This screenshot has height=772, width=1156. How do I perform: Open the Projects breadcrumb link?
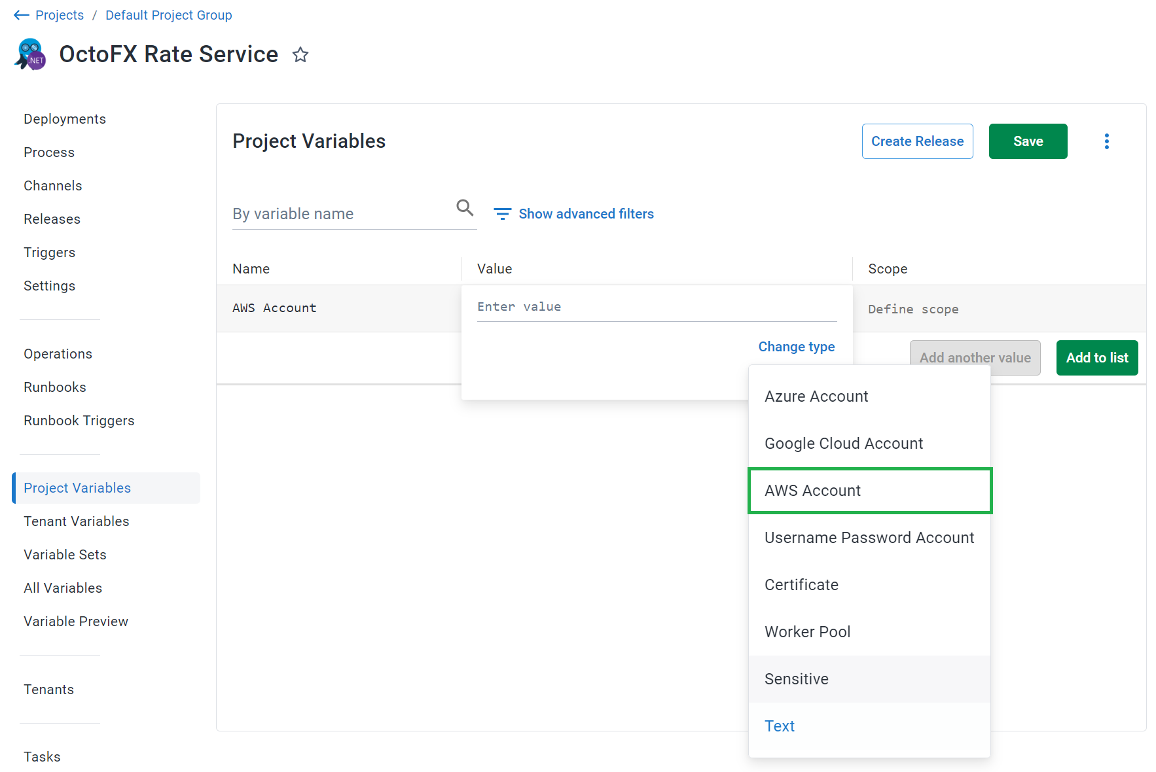click(60, 15)
